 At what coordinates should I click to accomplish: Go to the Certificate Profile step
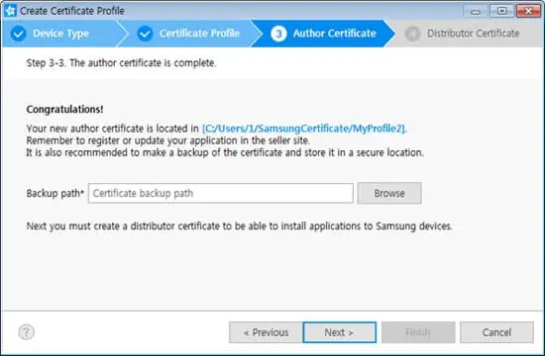[199, 34]
